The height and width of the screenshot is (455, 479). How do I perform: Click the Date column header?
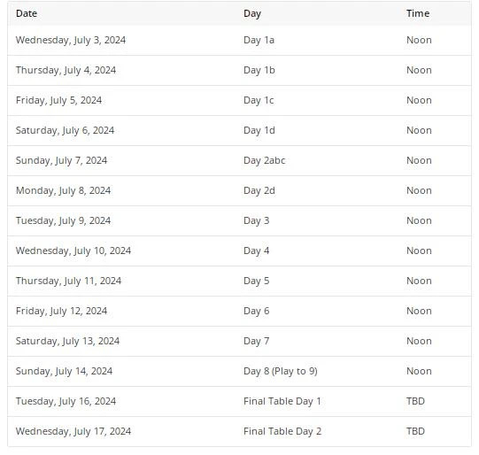(x=27, y=13)
